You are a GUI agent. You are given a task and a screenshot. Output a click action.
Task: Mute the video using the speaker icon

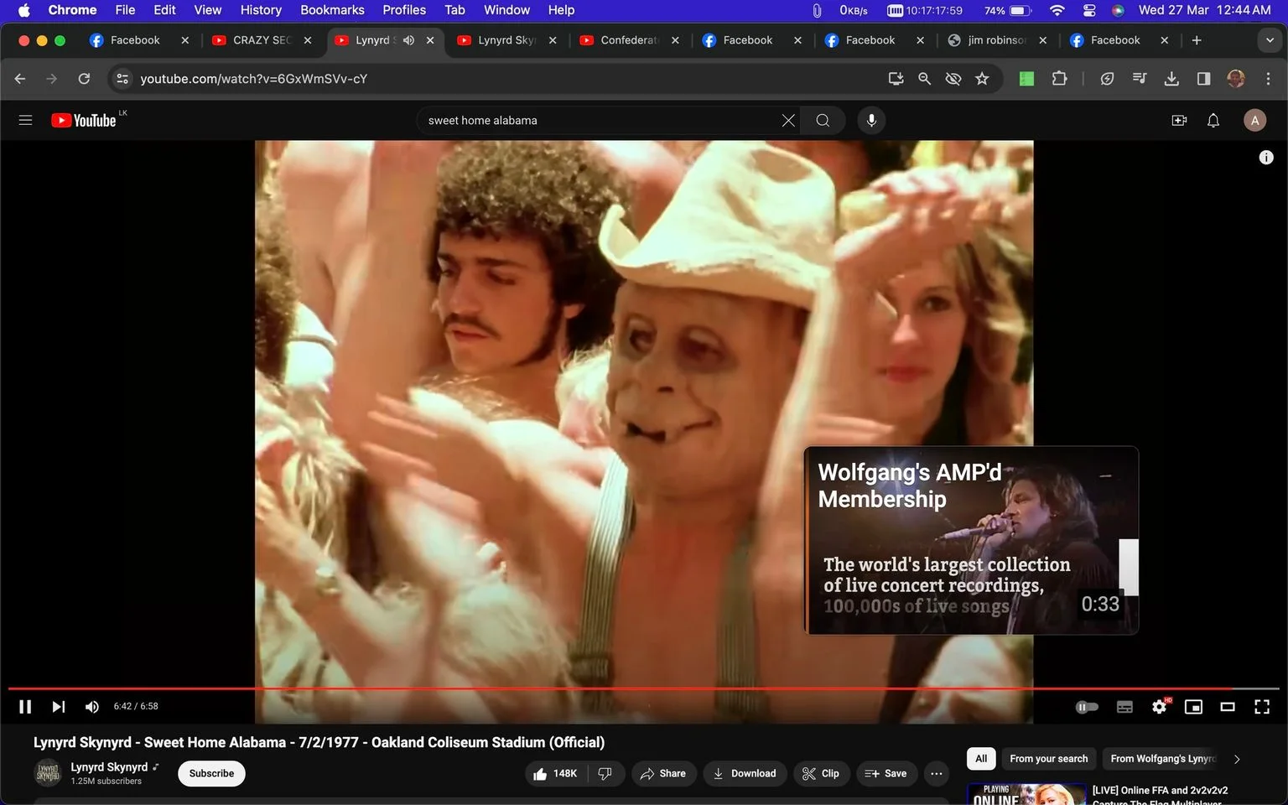click(x=92, y=707)
